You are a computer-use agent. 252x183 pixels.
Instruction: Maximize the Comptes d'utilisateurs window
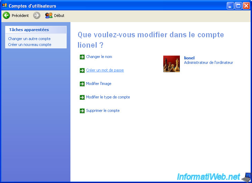point(238,6)
